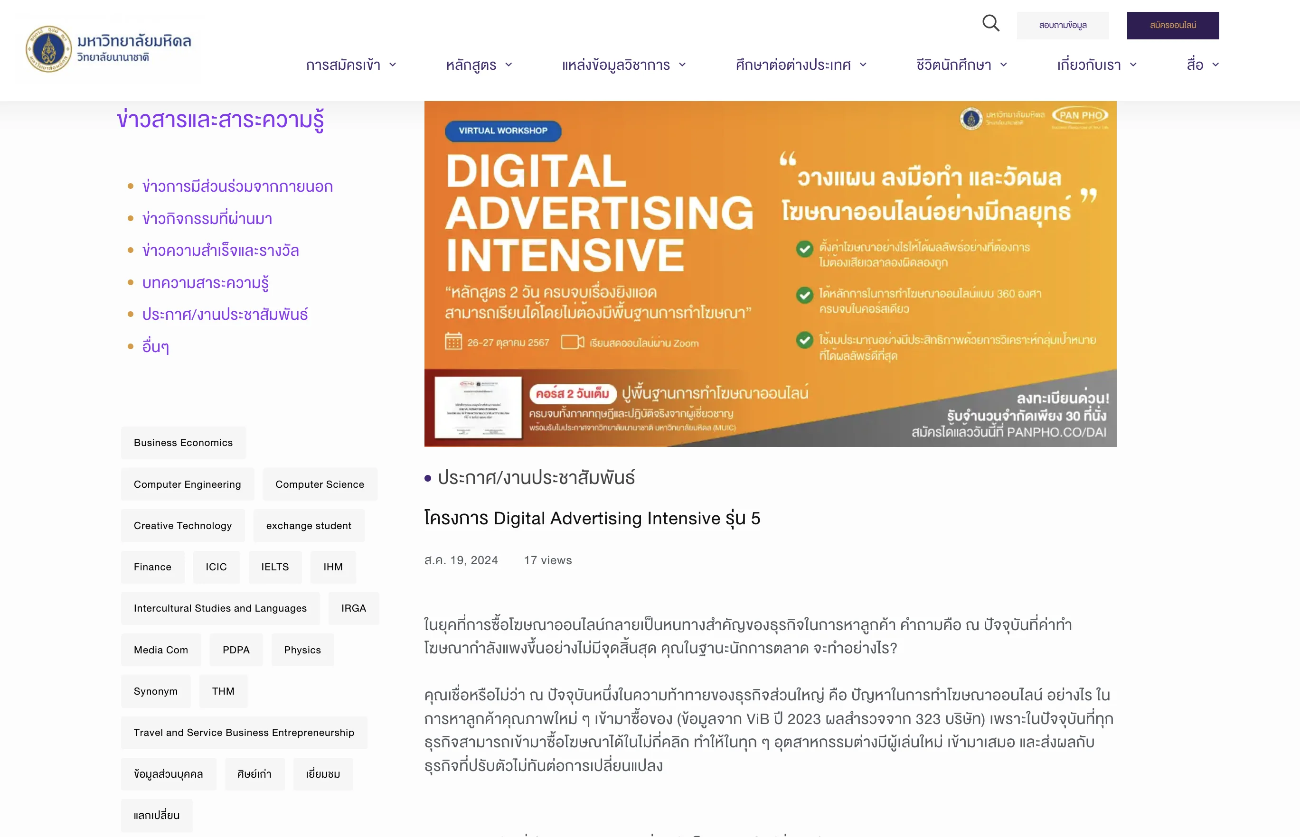Select the Physics tag

click(x=302, y=650)
